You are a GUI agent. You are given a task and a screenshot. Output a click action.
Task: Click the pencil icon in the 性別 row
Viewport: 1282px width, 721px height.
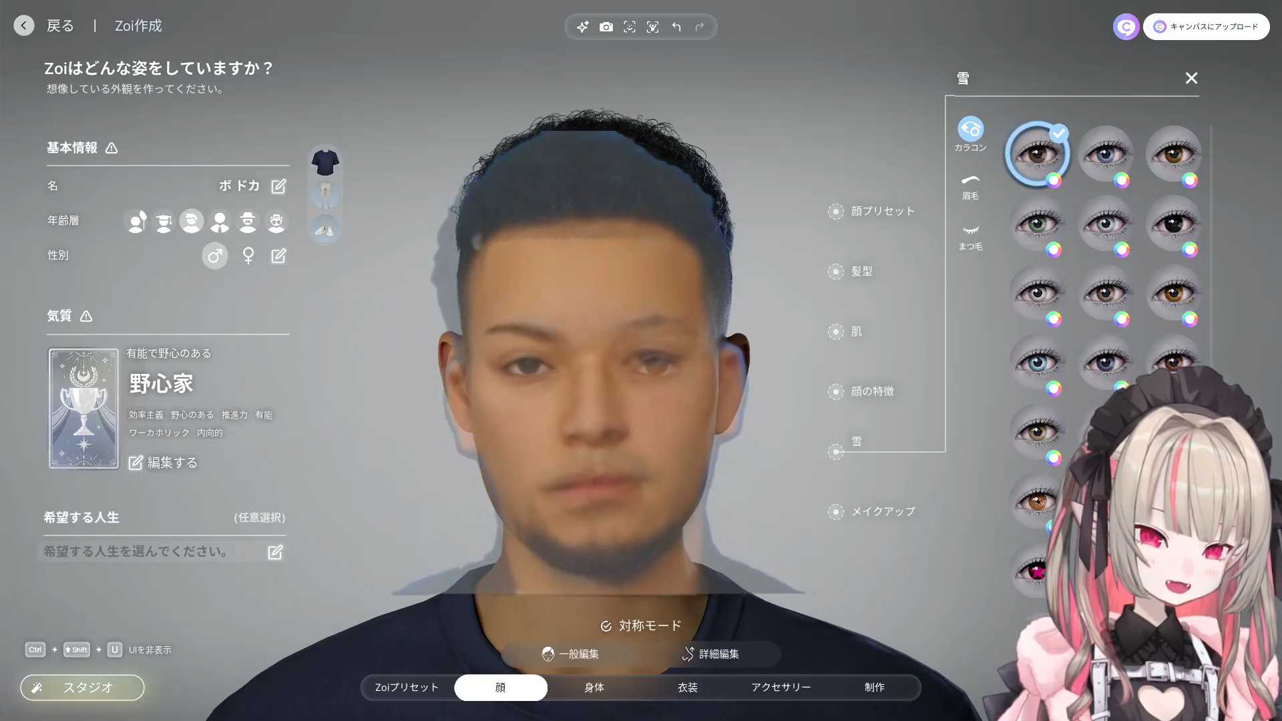click(278, 256)
